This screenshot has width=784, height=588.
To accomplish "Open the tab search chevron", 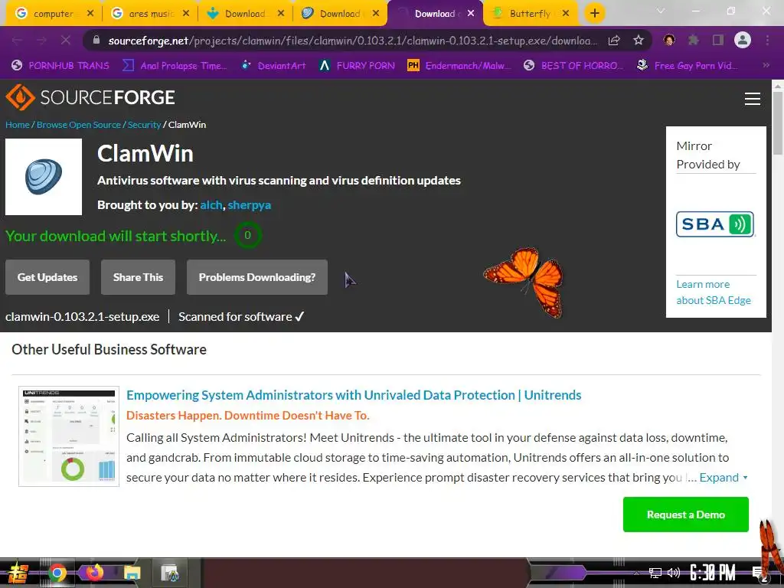I will (661, 11).
